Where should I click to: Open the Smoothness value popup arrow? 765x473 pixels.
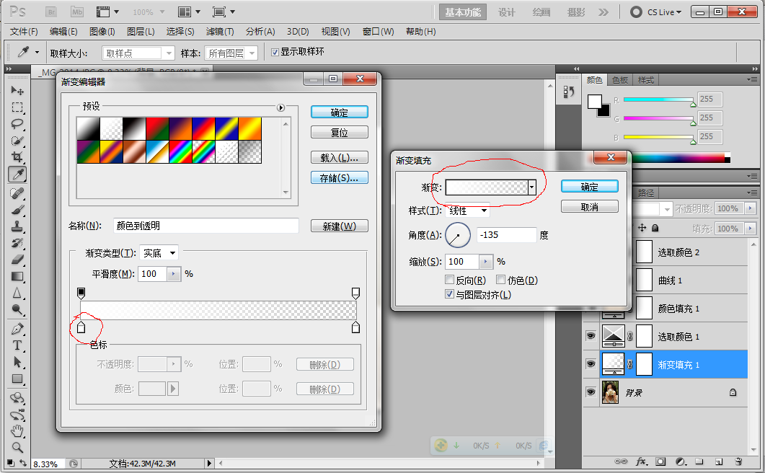[x=174, y=274]
